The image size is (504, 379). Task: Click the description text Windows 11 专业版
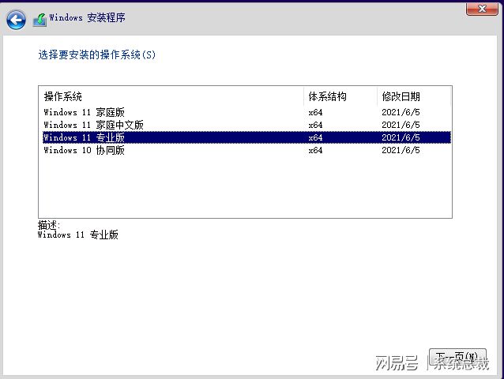(x=77, y=235)
